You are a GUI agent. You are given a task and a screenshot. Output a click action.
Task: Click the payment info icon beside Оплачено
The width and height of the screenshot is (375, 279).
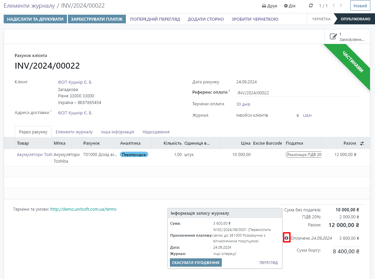(x=286, y=238)
